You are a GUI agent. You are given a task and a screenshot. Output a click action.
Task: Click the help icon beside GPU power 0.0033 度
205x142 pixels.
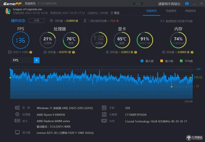[x=136, y=52]
